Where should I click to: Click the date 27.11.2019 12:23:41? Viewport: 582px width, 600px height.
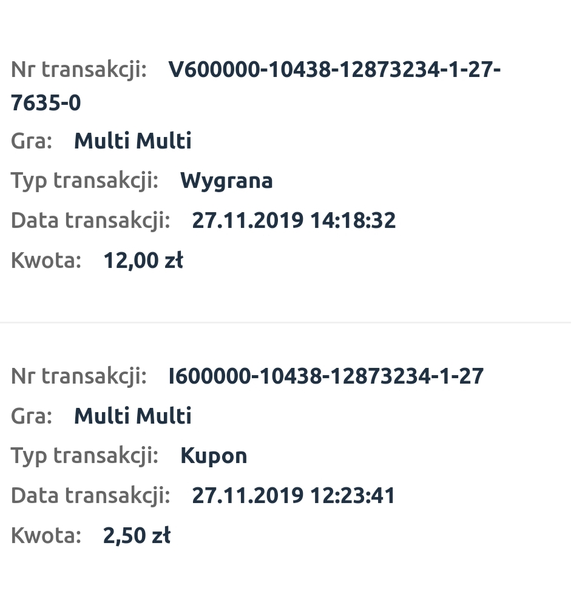(x=294, y=496)
